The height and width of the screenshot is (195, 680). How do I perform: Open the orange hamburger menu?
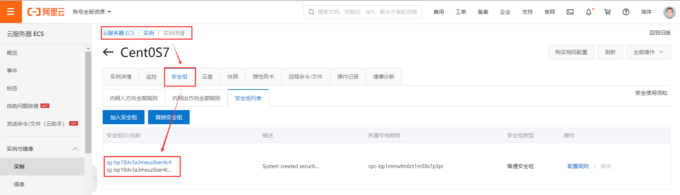click(x=11, y=12)
